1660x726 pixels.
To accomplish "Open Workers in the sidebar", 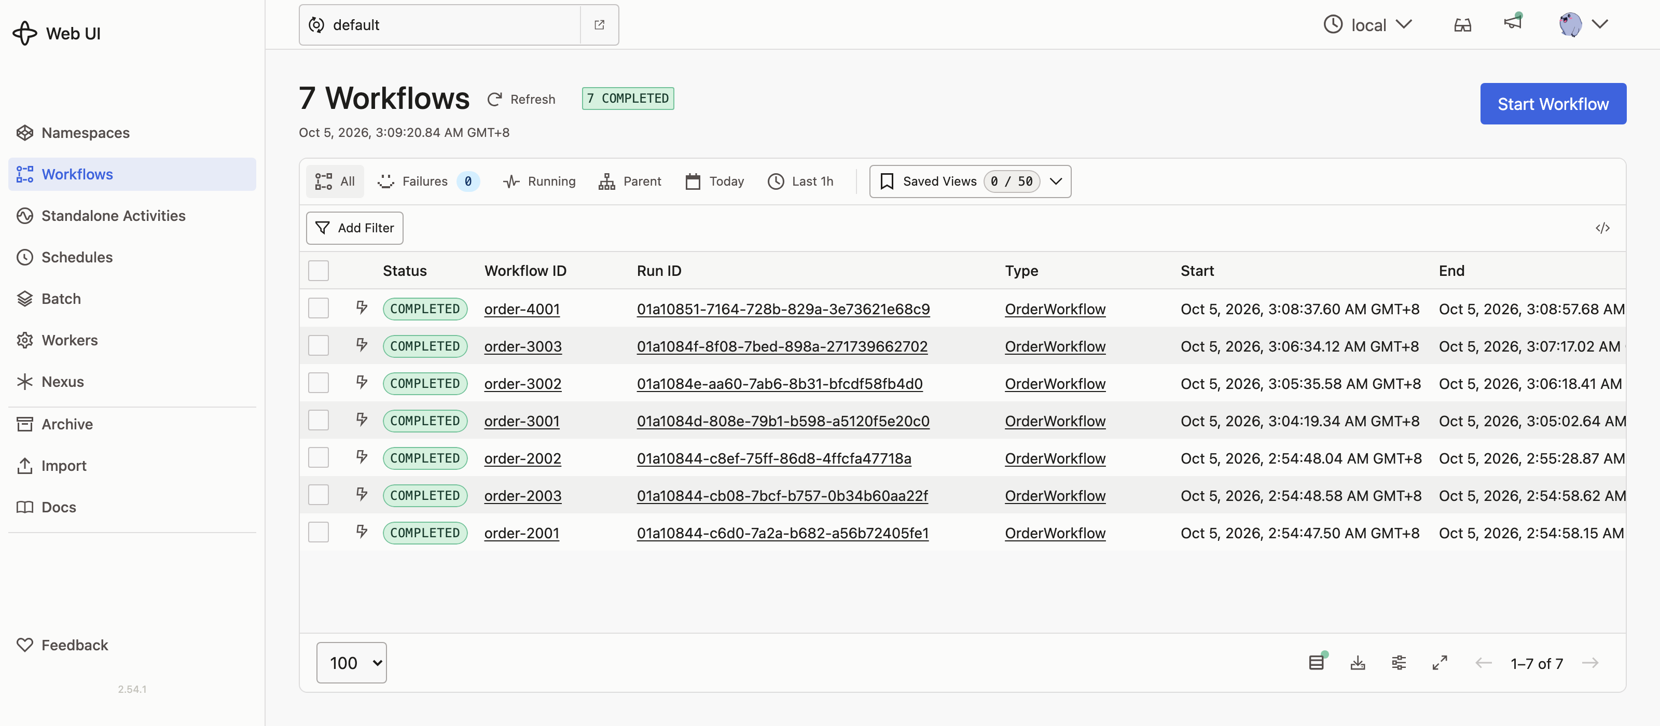I will (132, 340).
